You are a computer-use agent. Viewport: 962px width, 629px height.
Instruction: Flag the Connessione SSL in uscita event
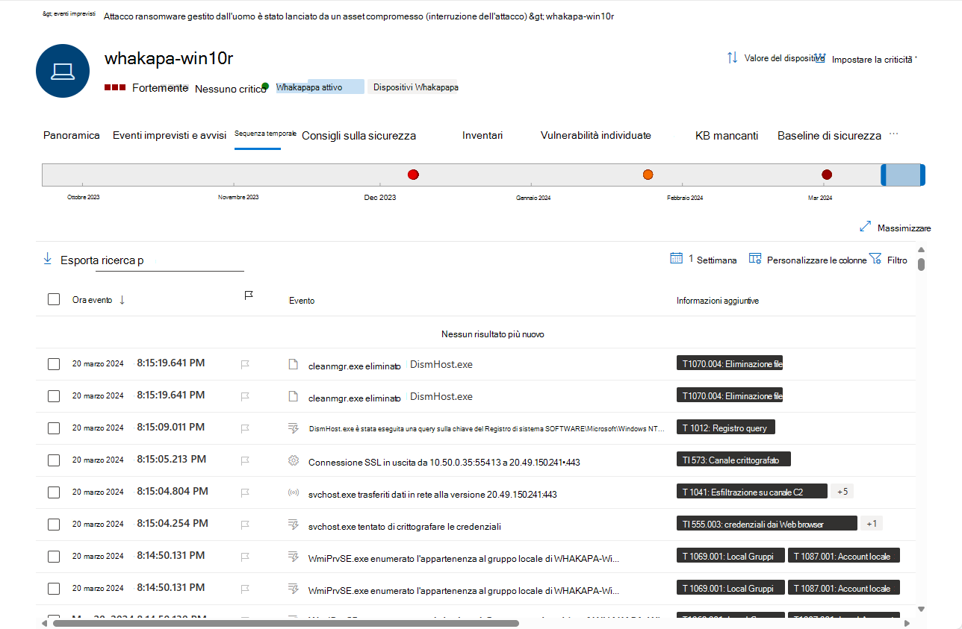click(245, 460)
